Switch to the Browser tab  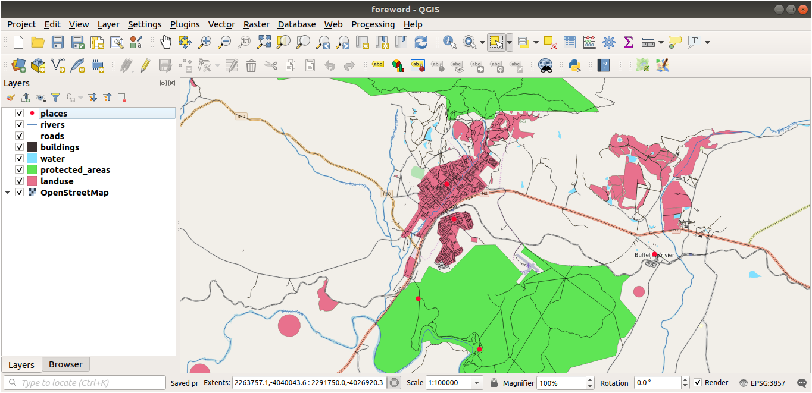65,364
